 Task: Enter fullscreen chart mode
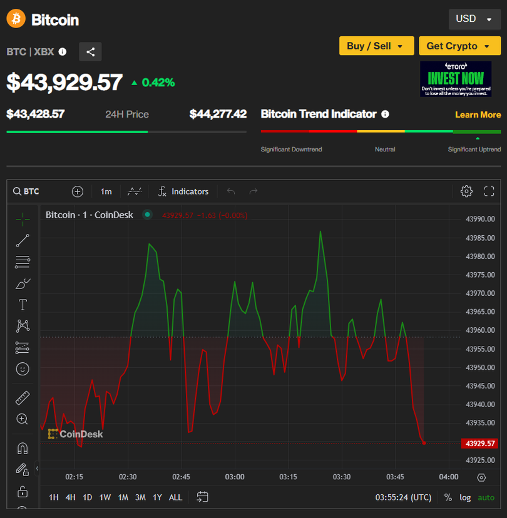click(489, 191)
